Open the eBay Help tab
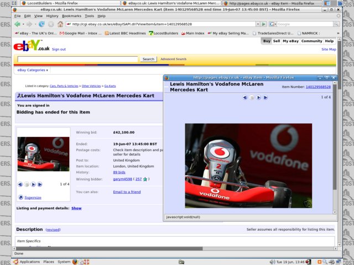 pos(329,41)
